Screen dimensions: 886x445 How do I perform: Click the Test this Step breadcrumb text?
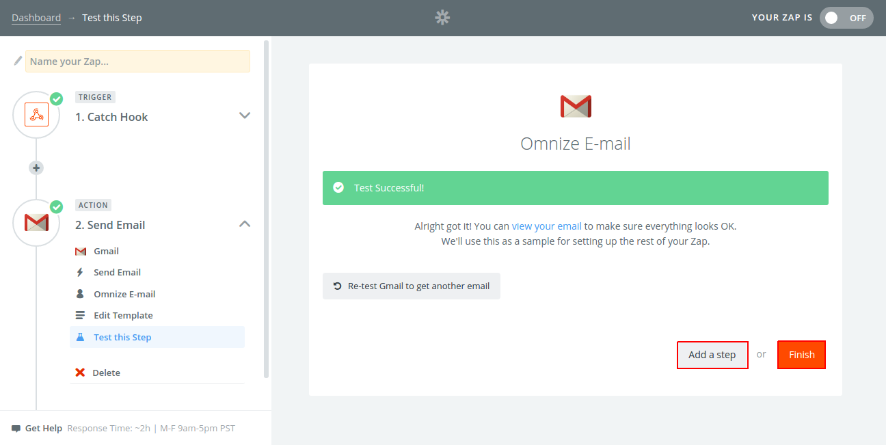pos(112,18)
